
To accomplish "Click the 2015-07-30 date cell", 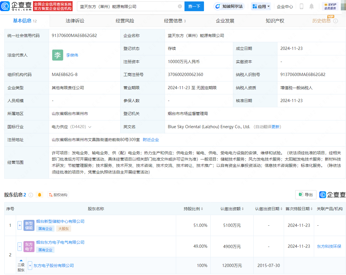I will tap(269, 266).
